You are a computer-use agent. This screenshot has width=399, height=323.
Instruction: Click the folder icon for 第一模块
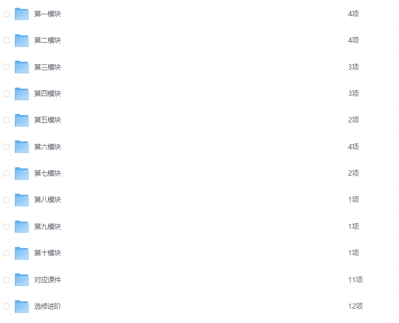(22, 14)
